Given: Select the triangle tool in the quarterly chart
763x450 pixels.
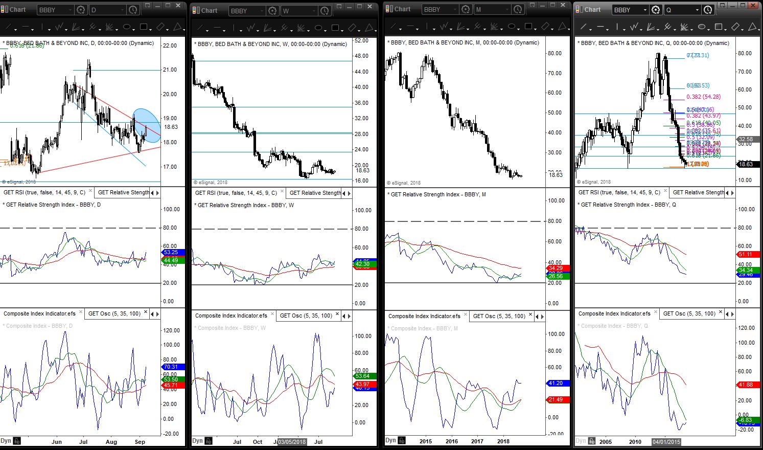Looking at the screenshot, I should 752,27.
